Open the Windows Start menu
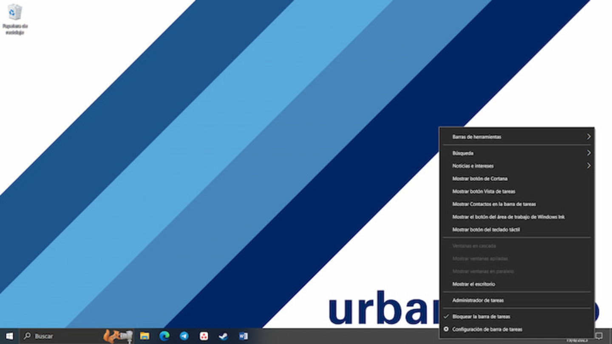The width and height of the screenshot is (612, 344). [x=9, y=336]
